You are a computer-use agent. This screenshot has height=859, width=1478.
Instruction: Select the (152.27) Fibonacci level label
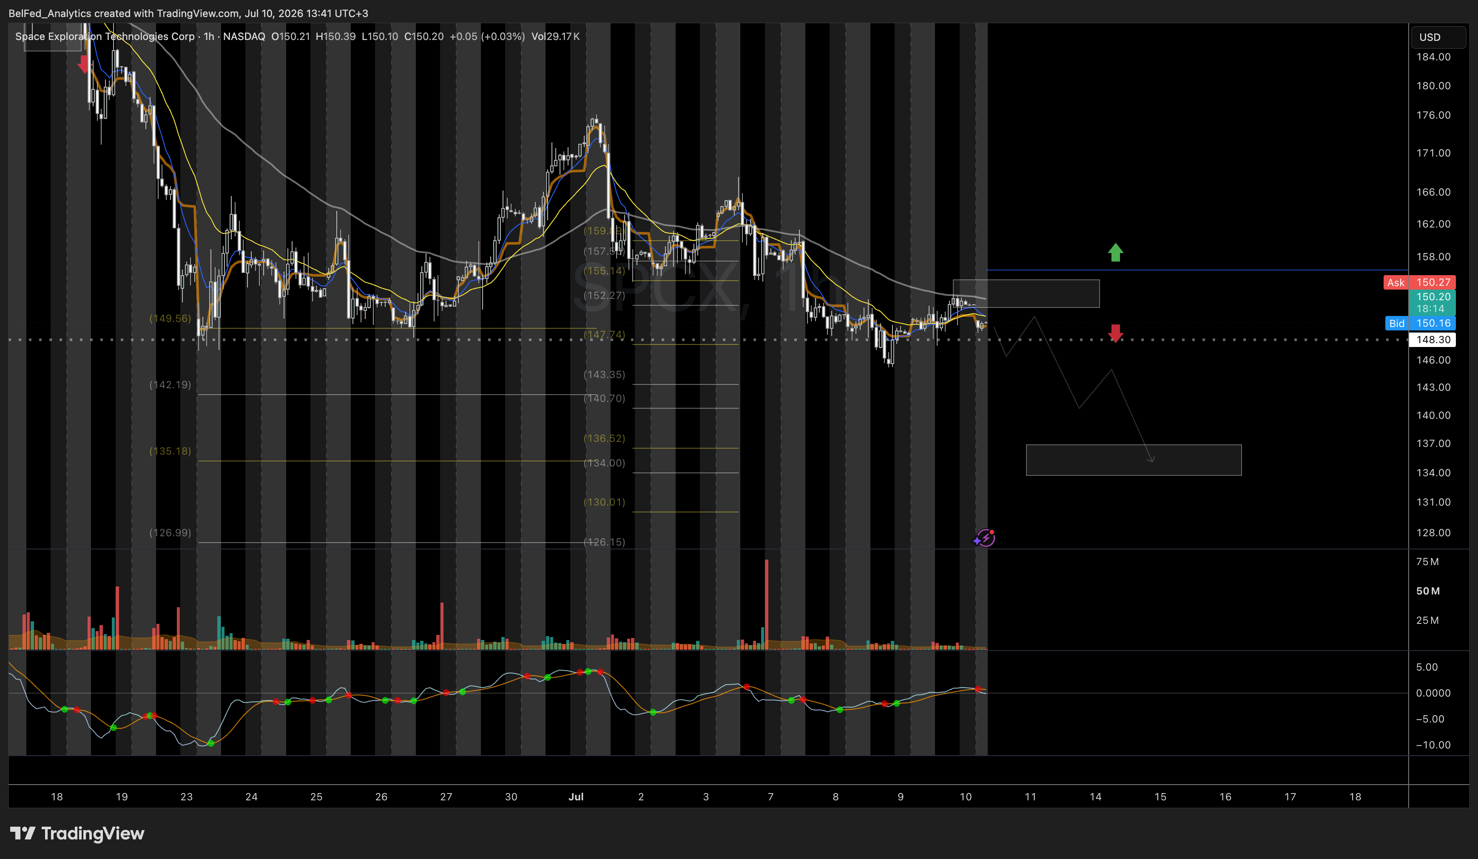[604, 296]
